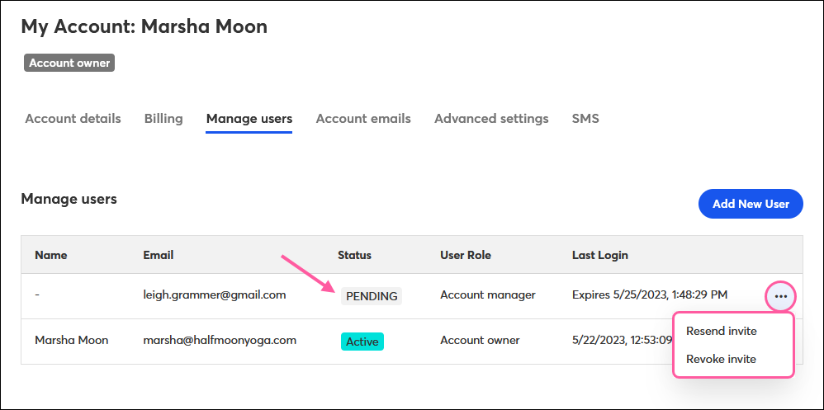Click the Account owner badge under the title

[x=69, y=63]
